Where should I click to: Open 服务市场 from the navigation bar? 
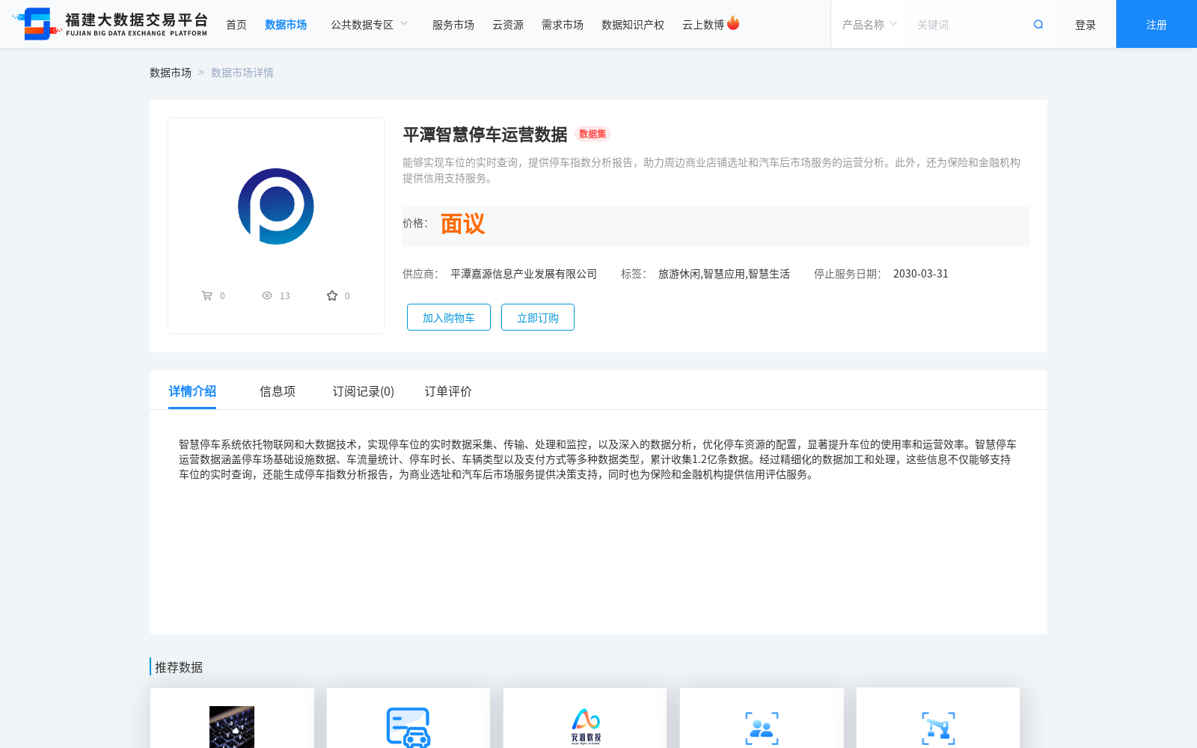(453, 25)
